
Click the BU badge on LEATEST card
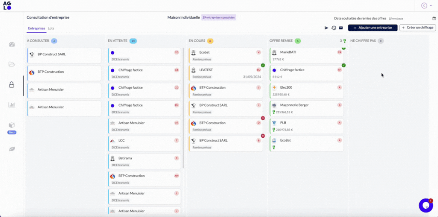[x=259, y=70]
